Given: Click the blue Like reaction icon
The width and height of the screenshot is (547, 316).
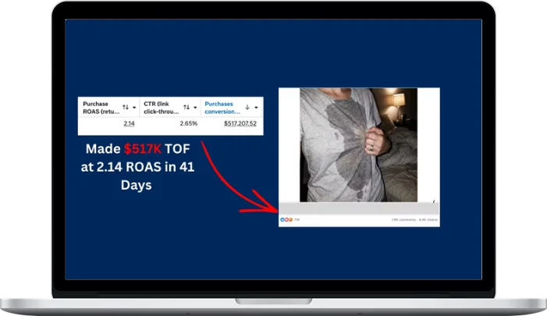Looking at the screenshot, I should point(282,220).
